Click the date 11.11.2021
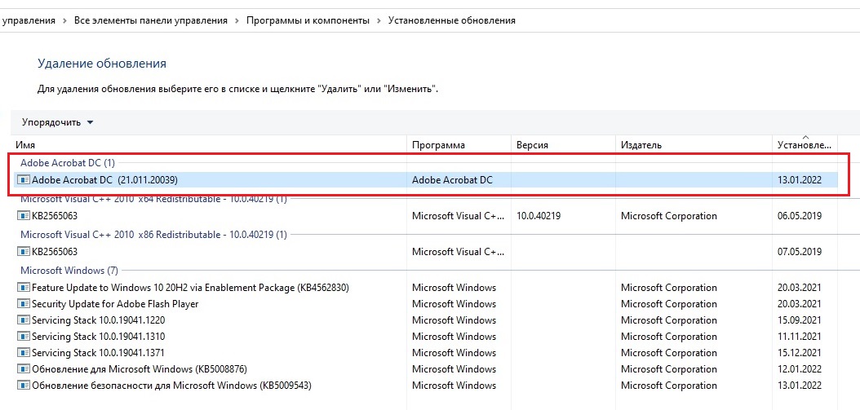The image size is (860, 410). click(x=800, y=337)
